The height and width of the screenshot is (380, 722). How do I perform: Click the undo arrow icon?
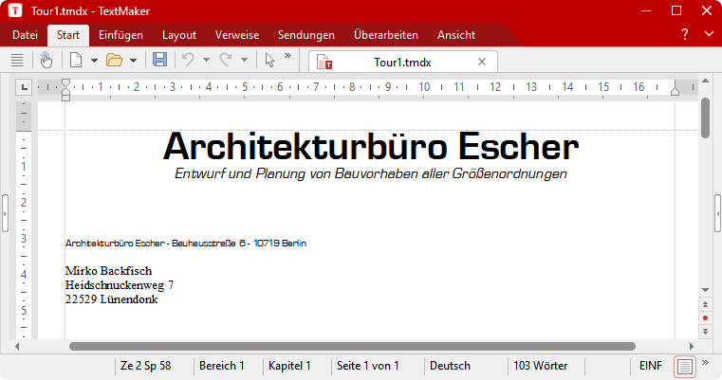click(x=188, y=60)
